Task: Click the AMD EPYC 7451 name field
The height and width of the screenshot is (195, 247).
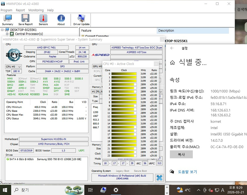Action: [46, 48]
